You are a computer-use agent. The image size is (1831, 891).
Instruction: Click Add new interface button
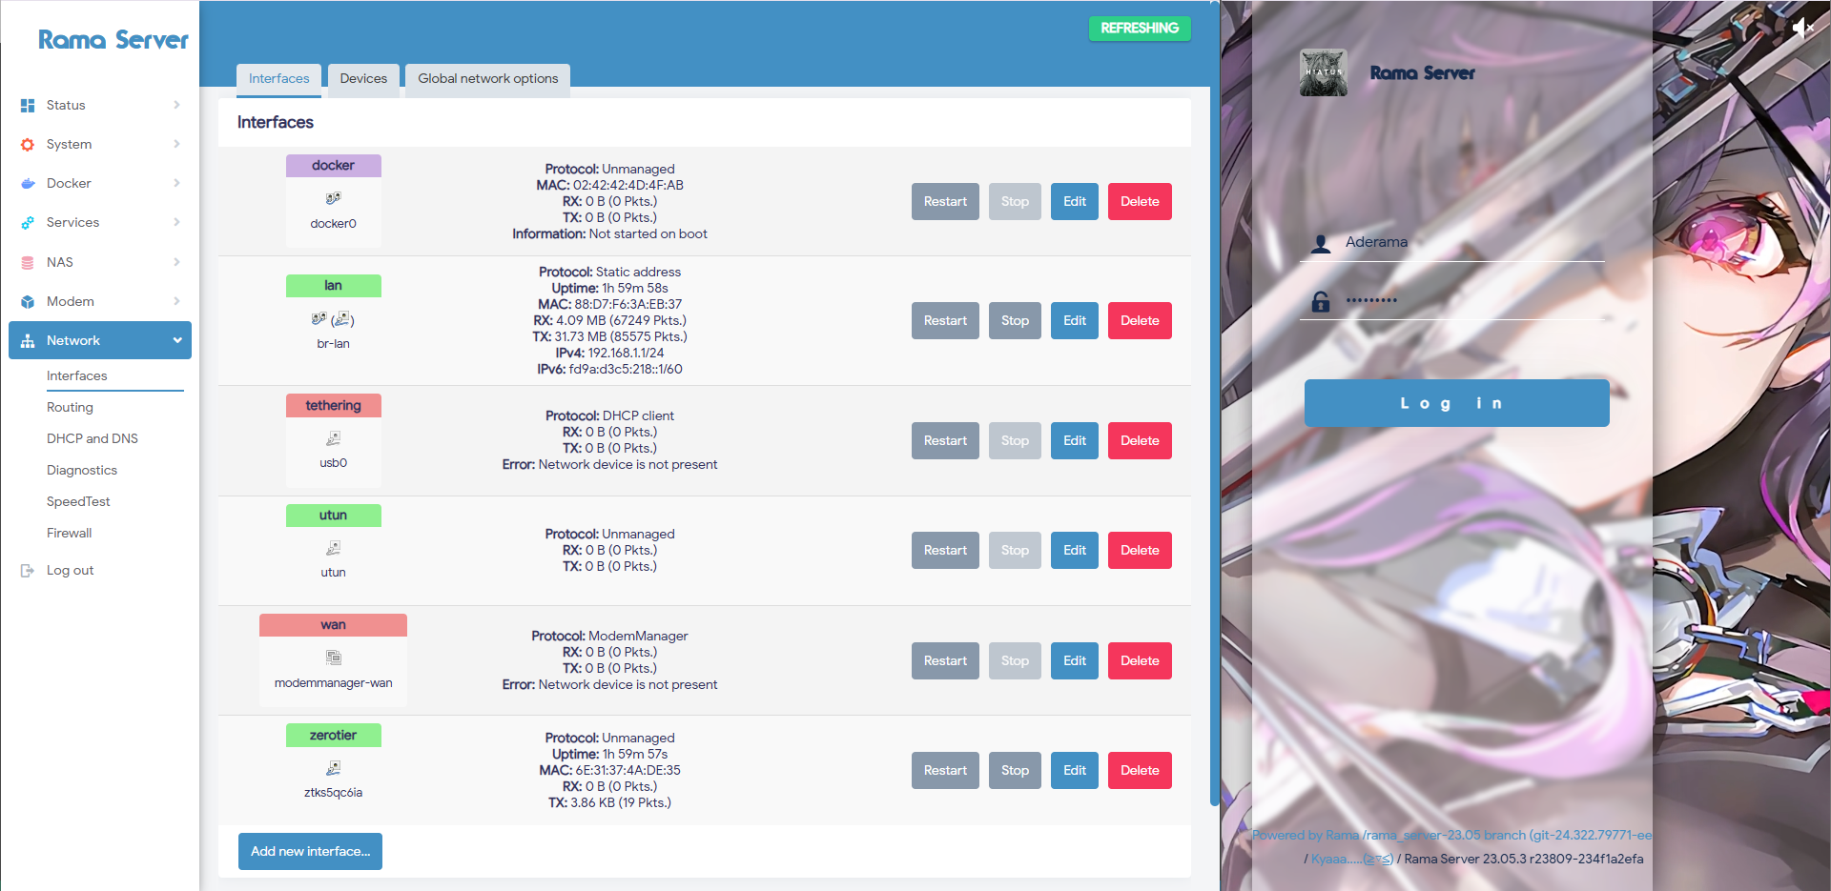(x=310, y=851)
